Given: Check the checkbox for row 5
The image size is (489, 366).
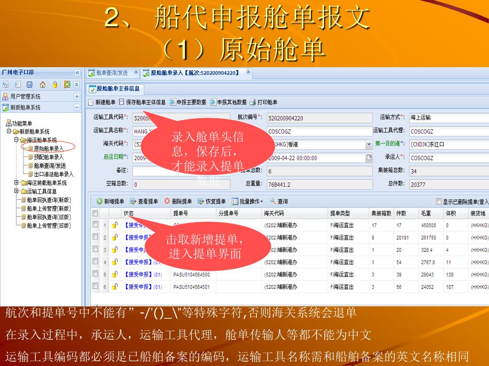Looking at the screenshot, I should (x=96, y=274).
